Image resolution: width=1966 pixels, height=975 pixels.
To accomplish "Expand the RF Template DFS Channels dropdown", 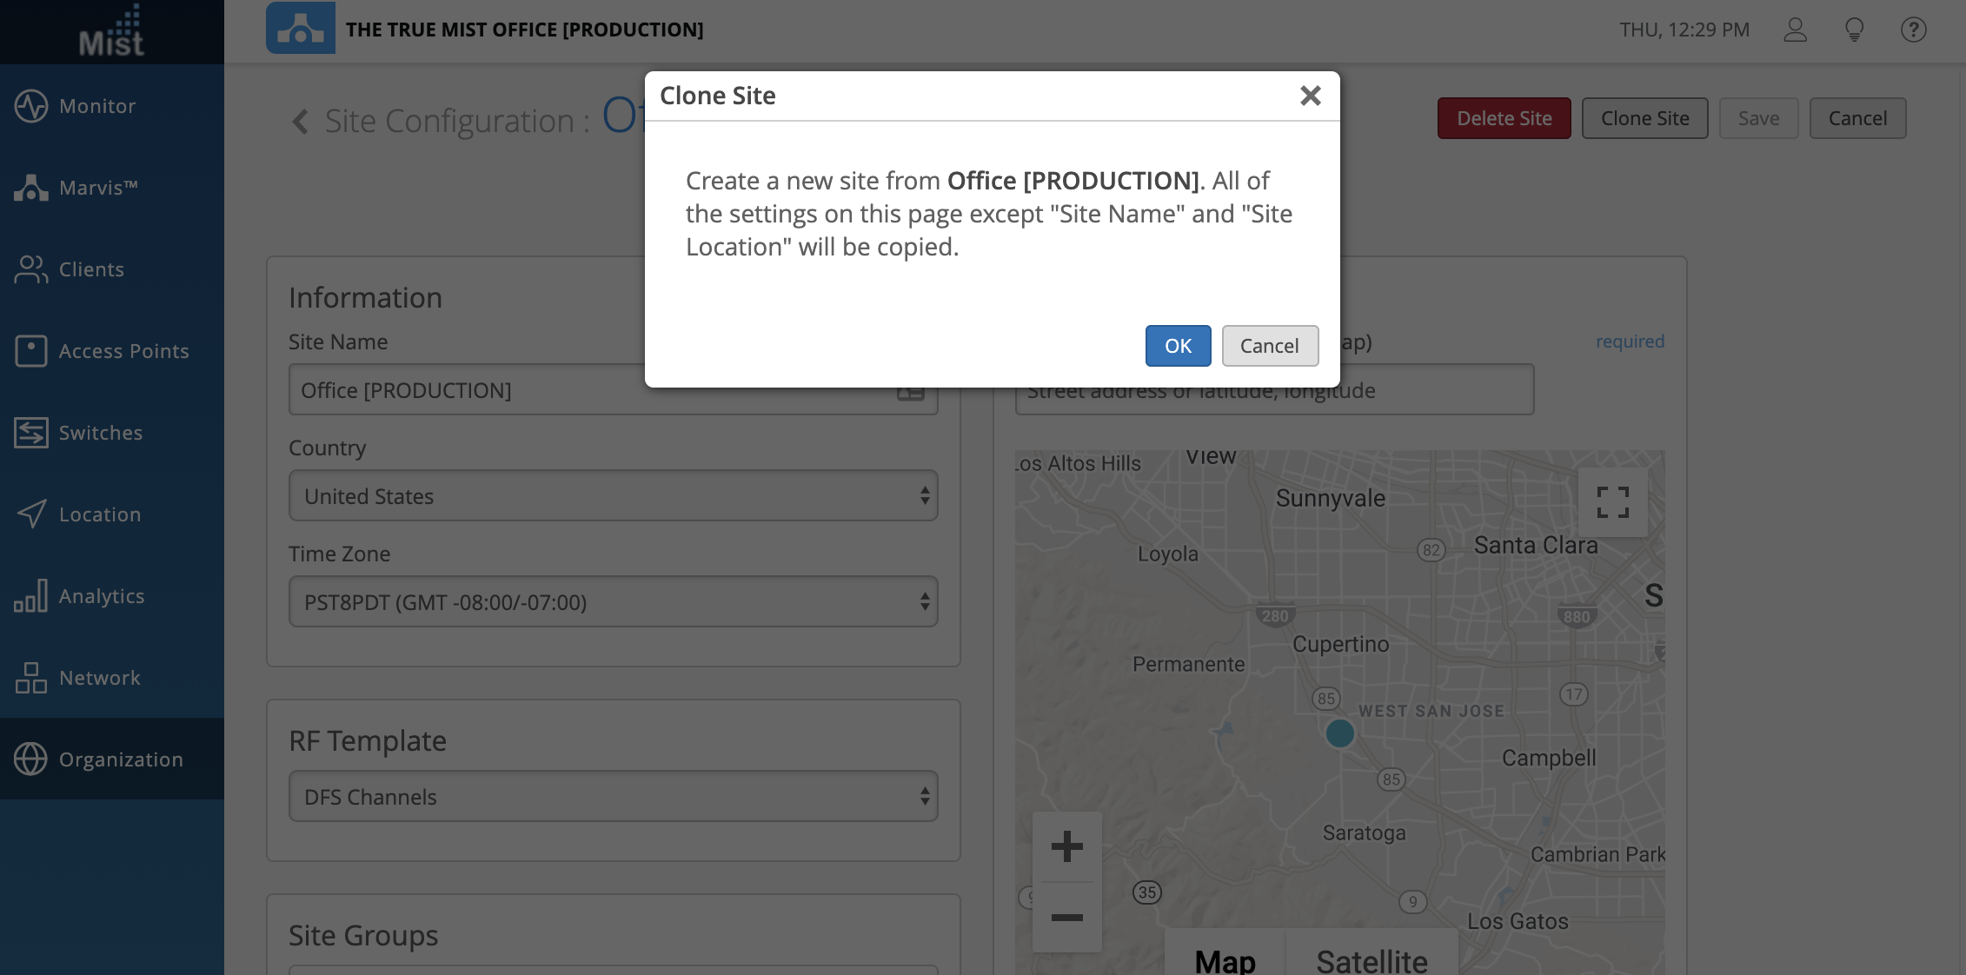I will pyautogui.click(x=613, y=797).
